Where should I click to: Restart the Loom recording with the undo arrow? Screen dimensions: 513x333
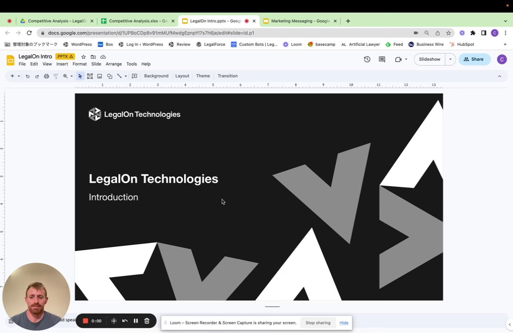125,321
